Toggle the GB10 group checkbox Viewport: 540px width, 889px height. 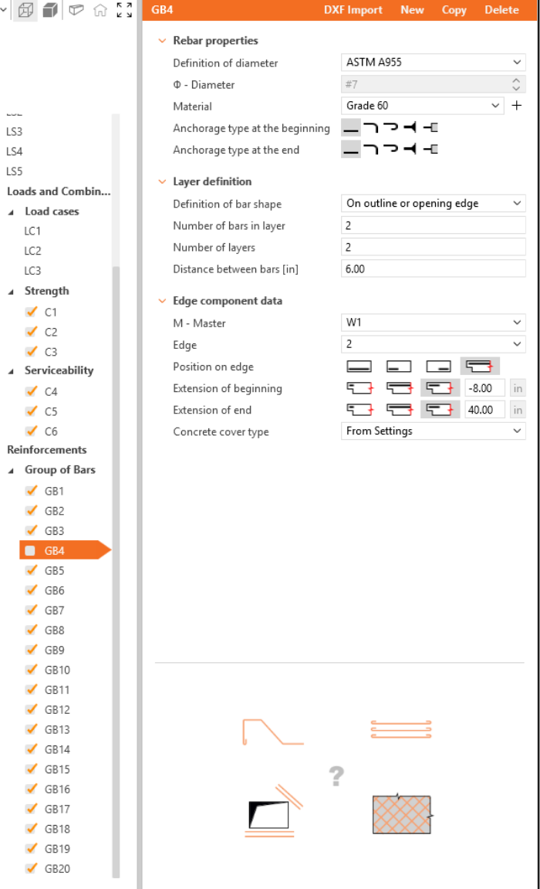click(31, 670)
